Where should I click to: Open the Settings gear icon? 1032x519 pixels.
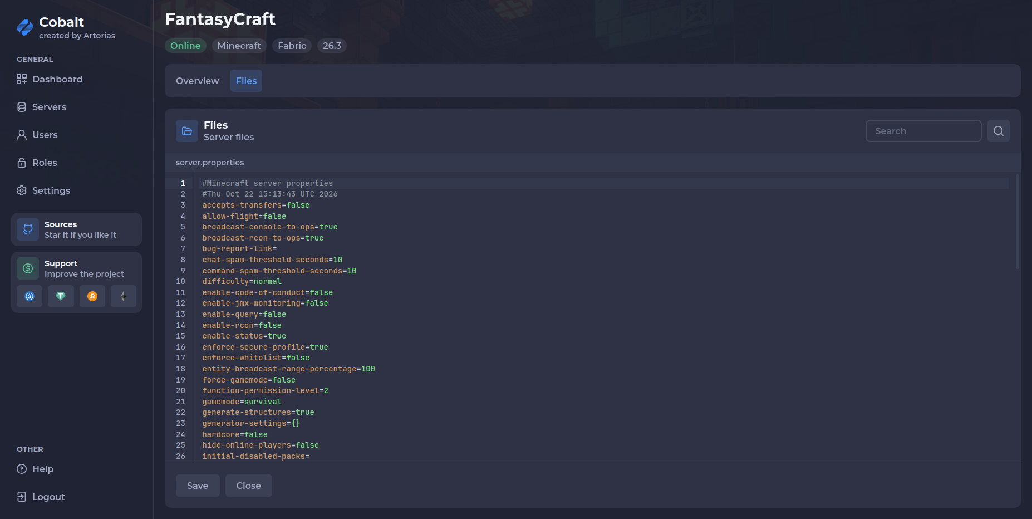[22, 190]
